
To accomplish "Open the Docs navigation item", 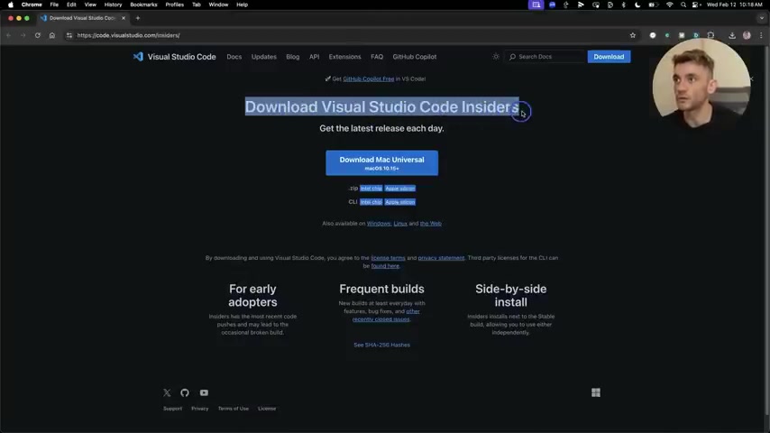I will click(x=234, y=57).
